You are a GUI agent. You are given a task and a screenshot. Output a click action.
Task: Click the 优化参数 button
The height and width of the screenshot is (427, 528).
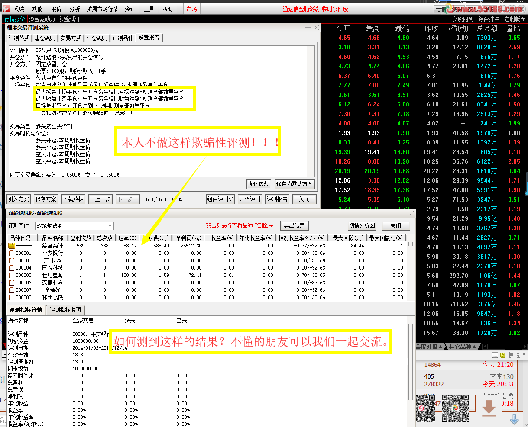259,184
